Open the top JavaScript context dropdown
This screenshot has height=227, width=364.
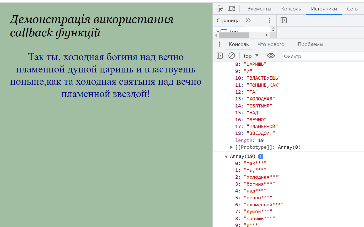(x=251, y=56)
